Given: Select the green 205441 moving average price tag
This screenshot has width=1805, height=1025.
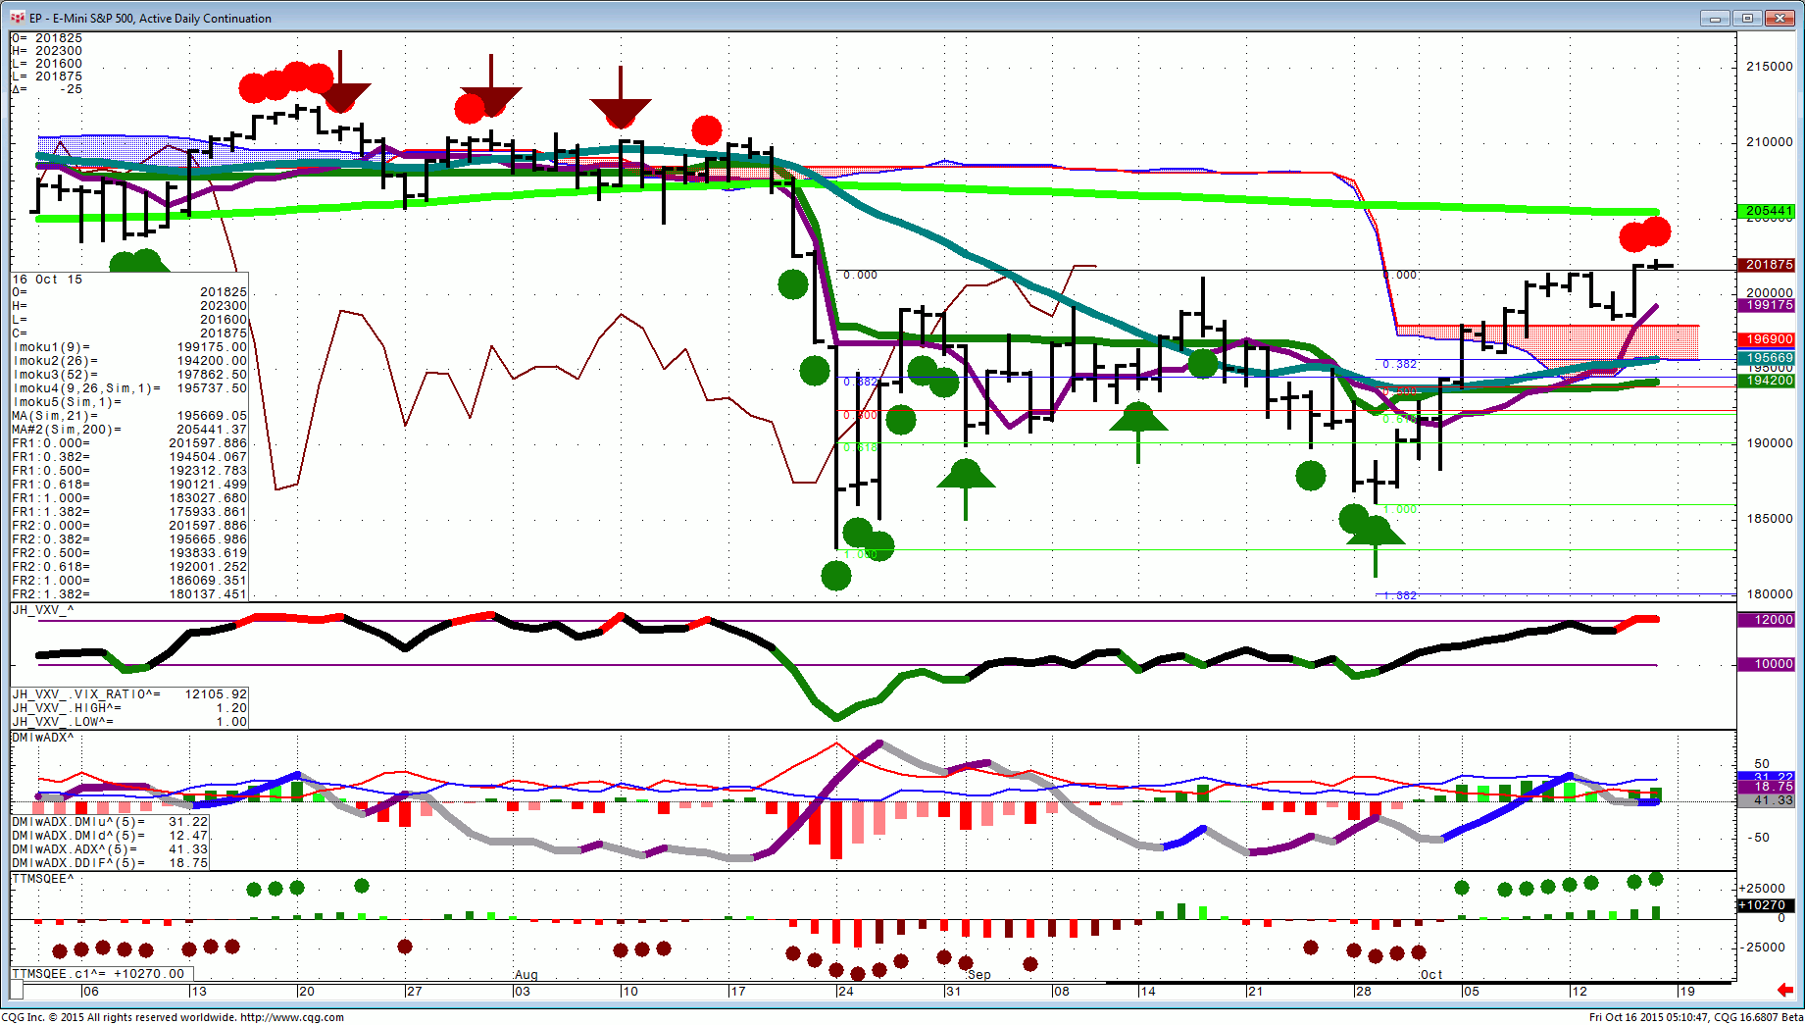Looking at the screenshot, I should point(1766,211).
